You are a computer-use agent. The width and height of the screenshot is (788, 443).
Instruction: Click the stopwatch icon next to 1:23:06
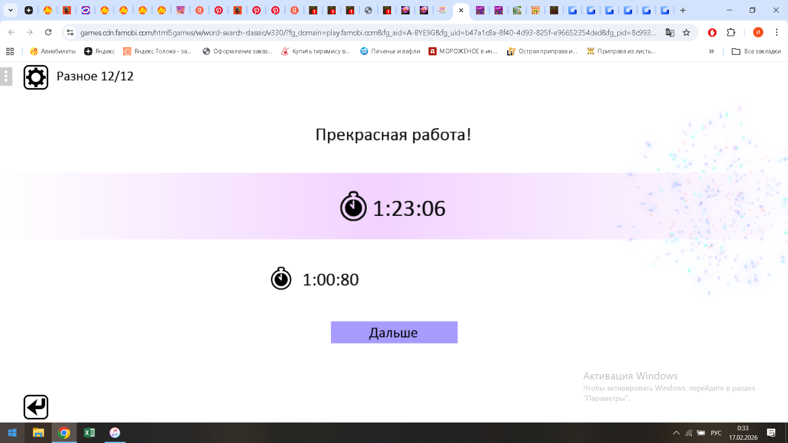(x=353, y=207)
